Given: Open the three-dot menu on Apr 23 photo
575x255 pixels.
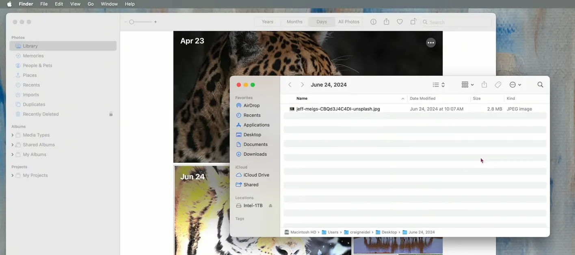Looking at the screenshot, I should pyautogui.click(x=431, y=43).
